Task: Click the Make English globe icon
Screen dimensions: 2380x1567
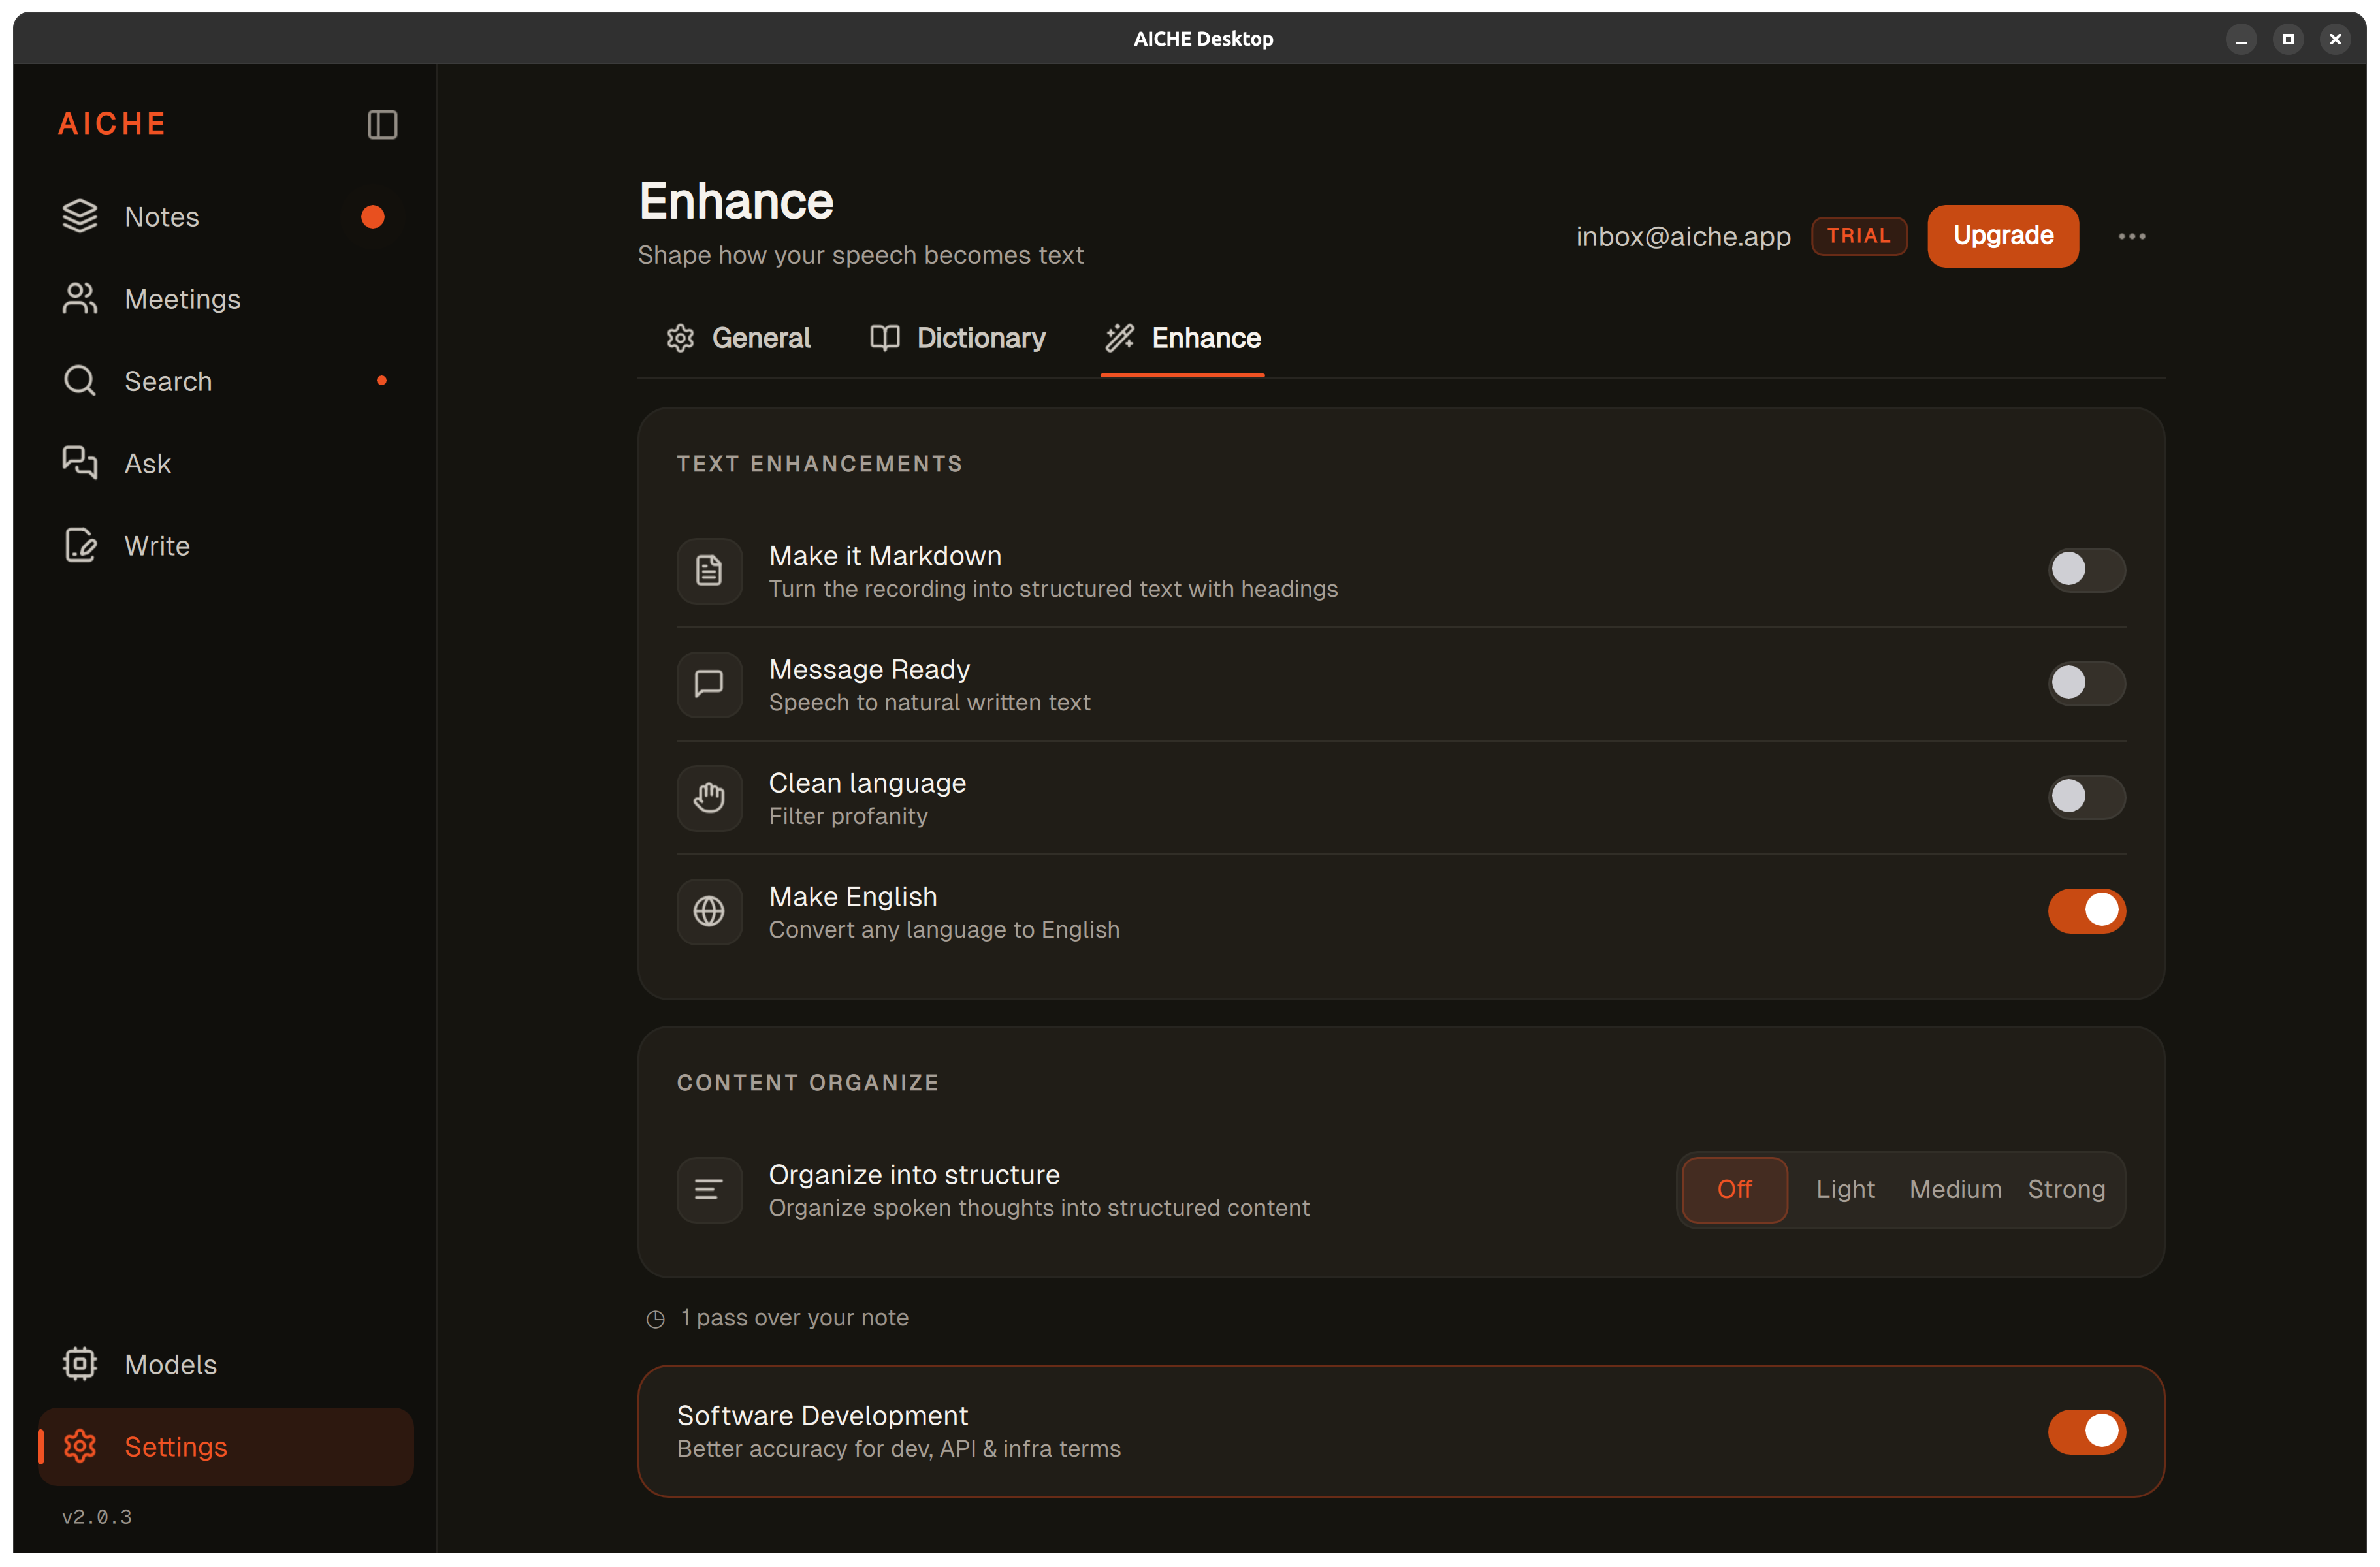Action: click(x=709, y=911)
